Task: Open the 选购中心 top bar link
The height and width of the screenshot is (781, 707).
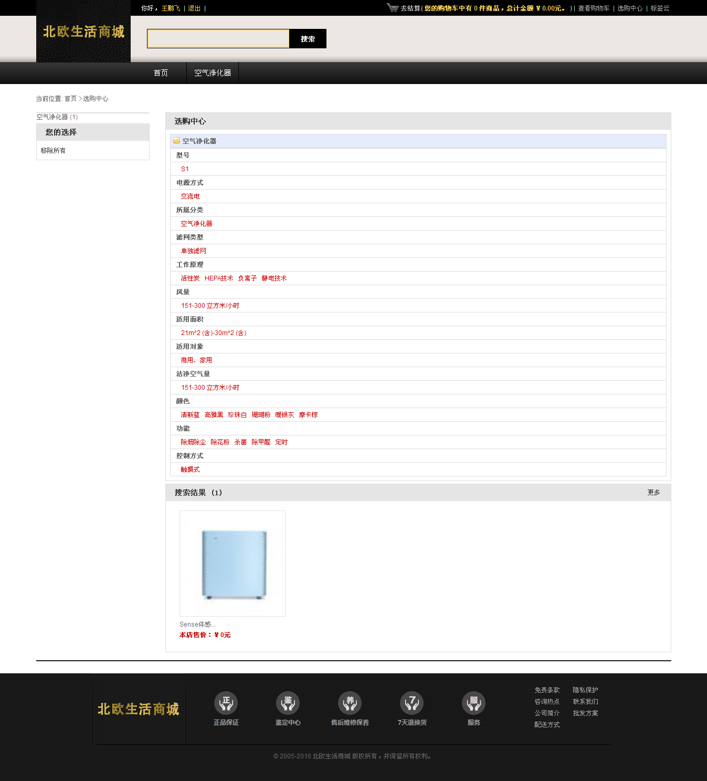Action: [630, 8]
